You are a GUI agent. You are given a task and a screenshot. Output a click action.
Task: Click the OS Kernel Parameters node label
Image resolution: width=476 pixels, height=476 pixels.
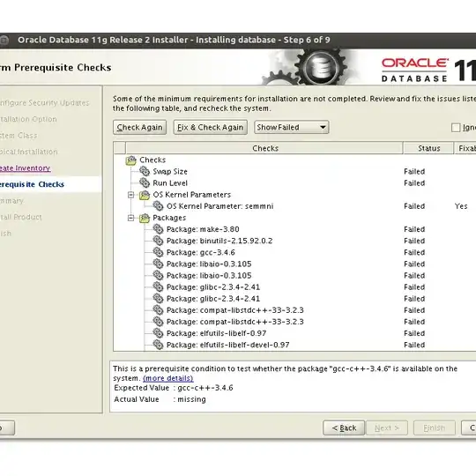(x=192, y=195)
